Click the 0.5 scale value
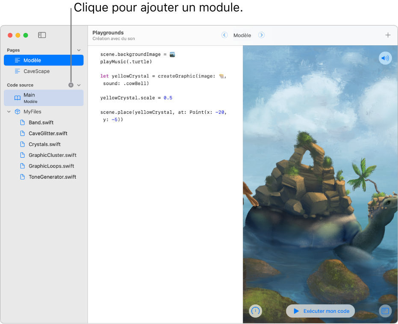Image resolution: width=398 pixels, height=324 pixels. click(x=168, y=98)
